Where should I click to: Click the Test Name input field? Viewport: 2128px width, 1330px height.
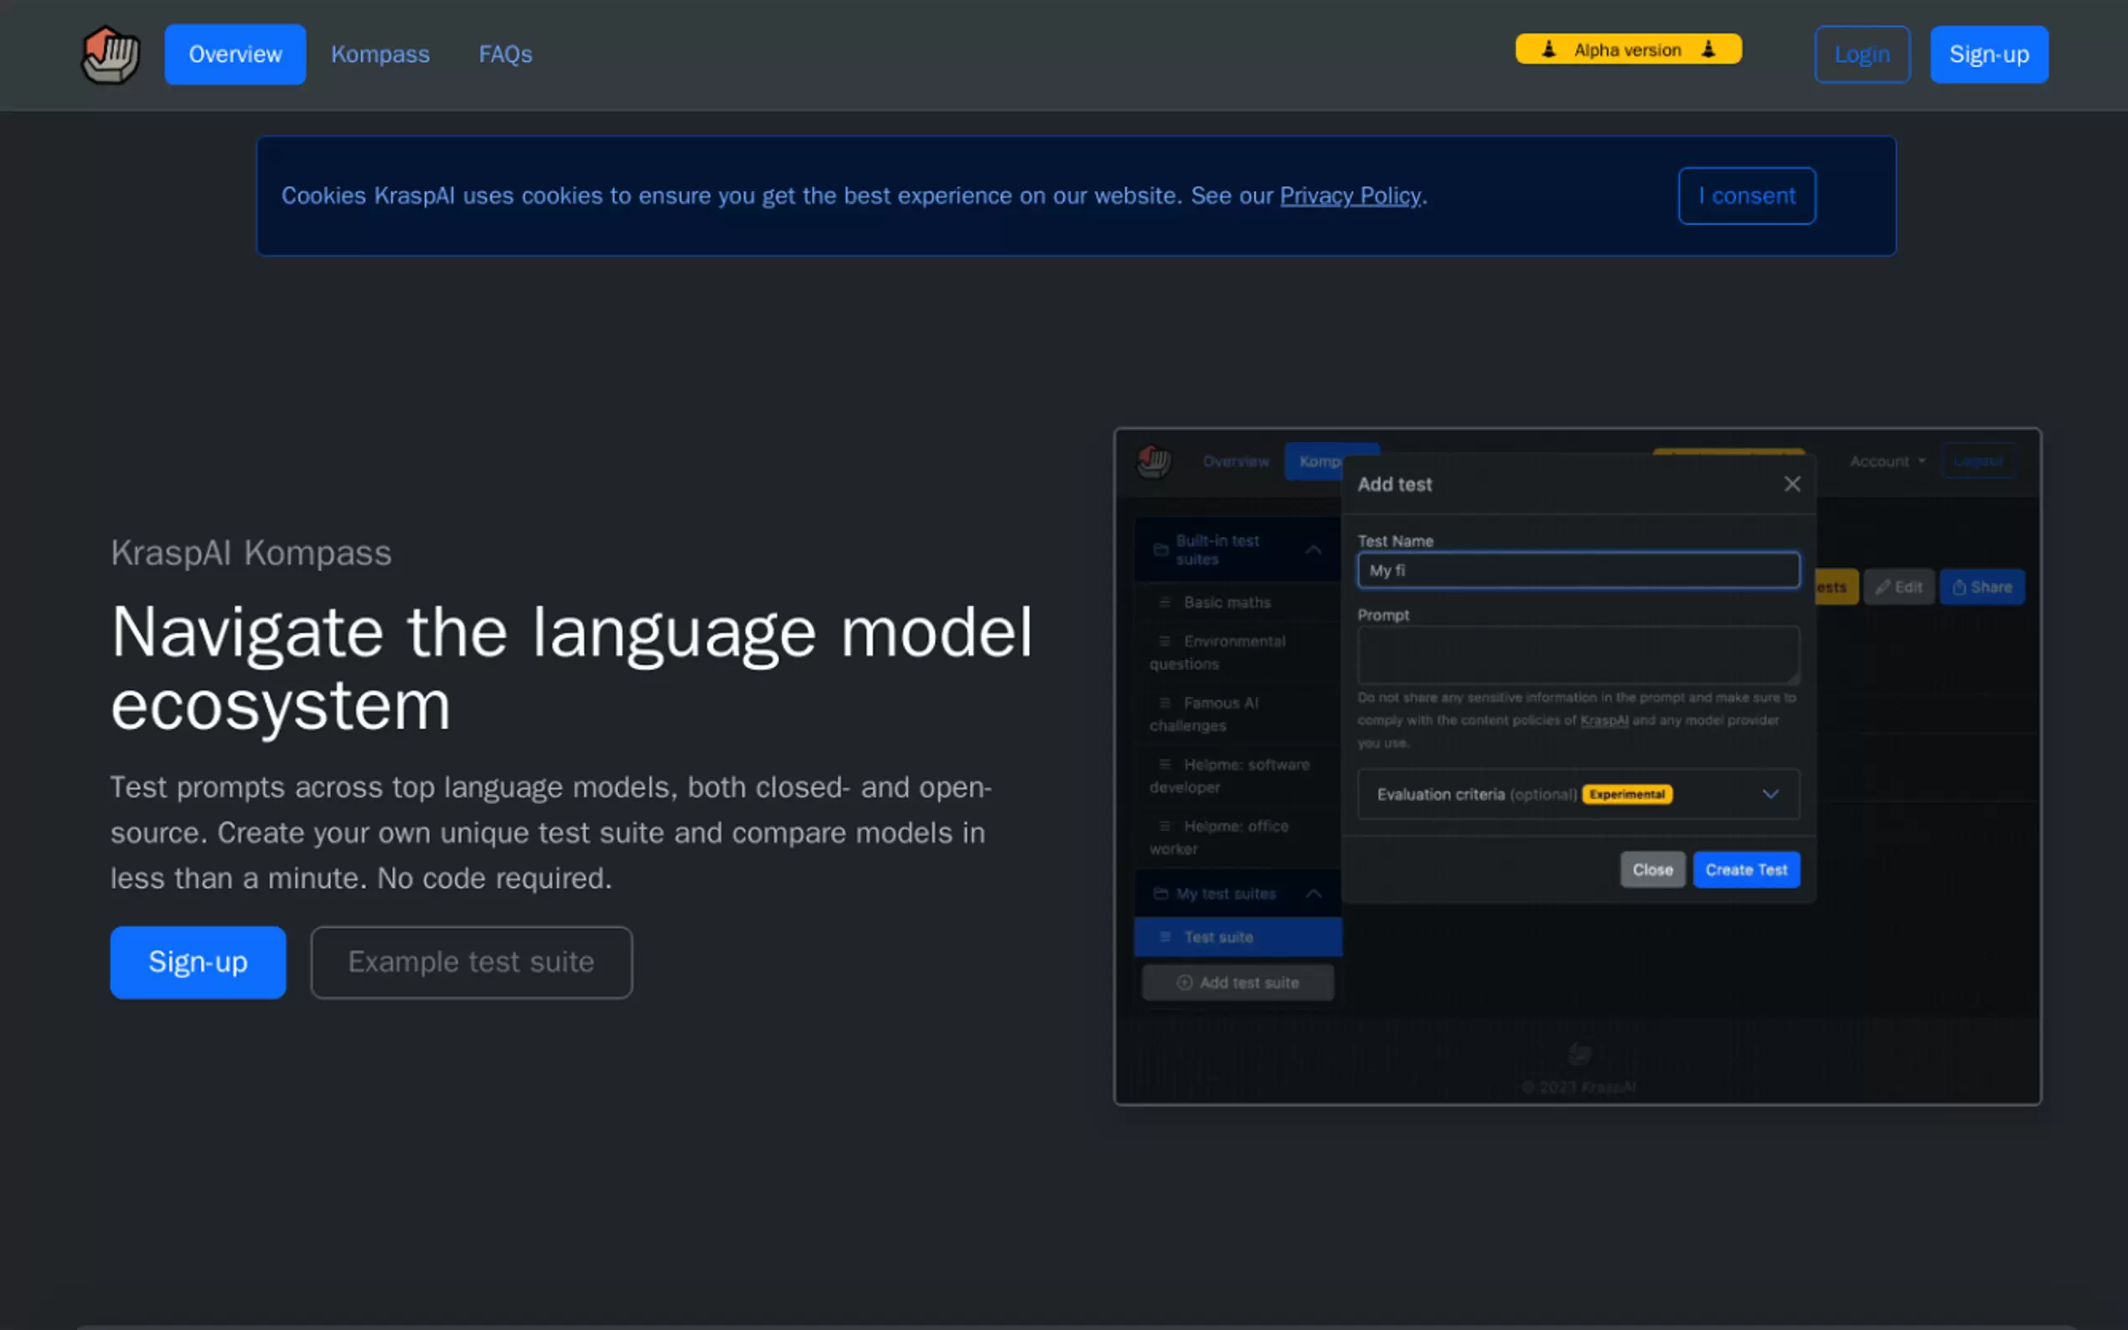click(x=1578, y=570)
